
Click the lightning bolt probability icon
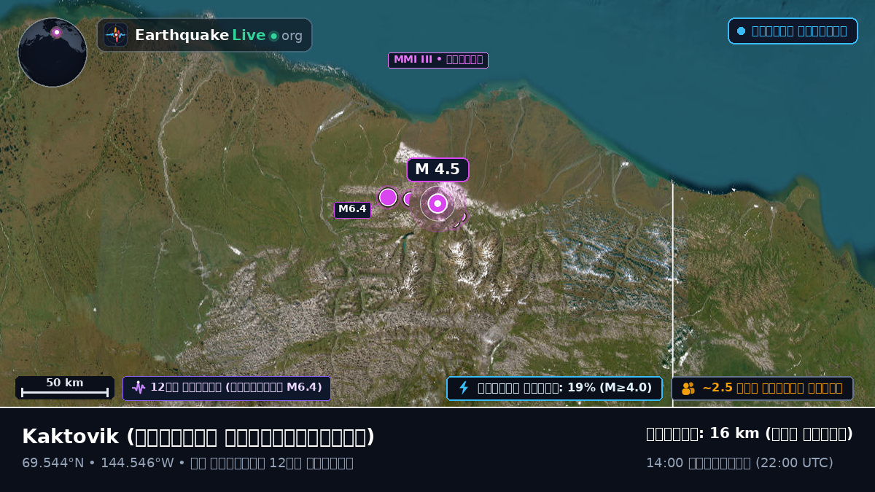point(463,388)
